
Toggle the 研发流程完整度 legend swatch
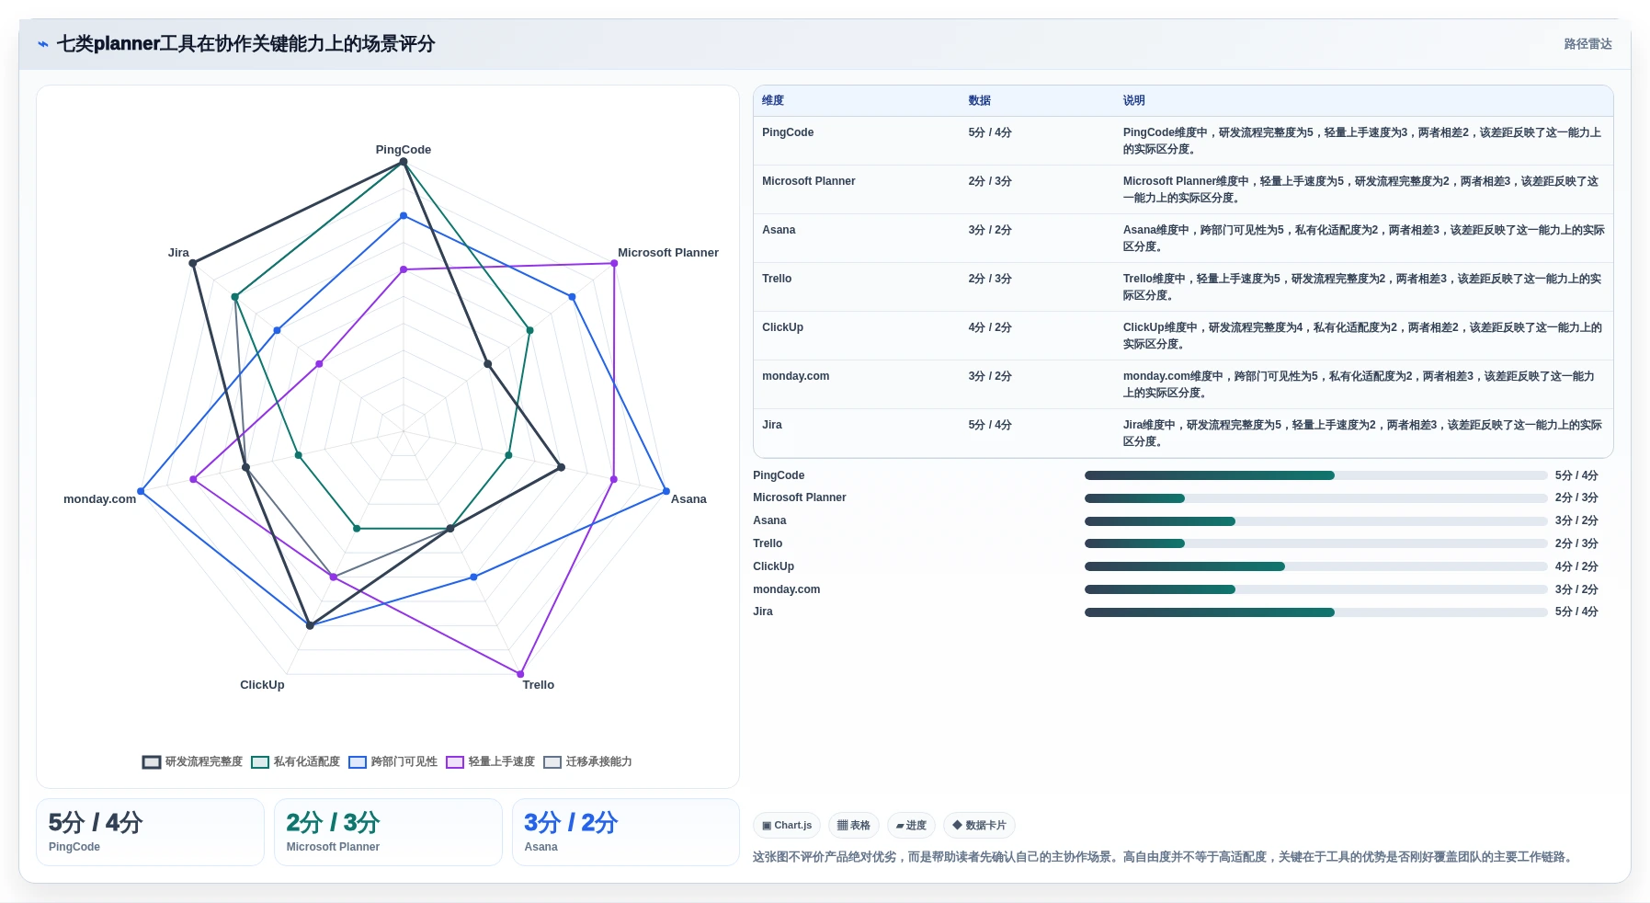click(152, 762)
